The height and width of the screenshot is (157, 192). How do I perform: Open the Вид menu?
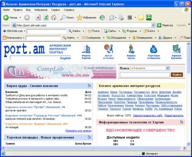pyautogui.click(x=28, y=10)
